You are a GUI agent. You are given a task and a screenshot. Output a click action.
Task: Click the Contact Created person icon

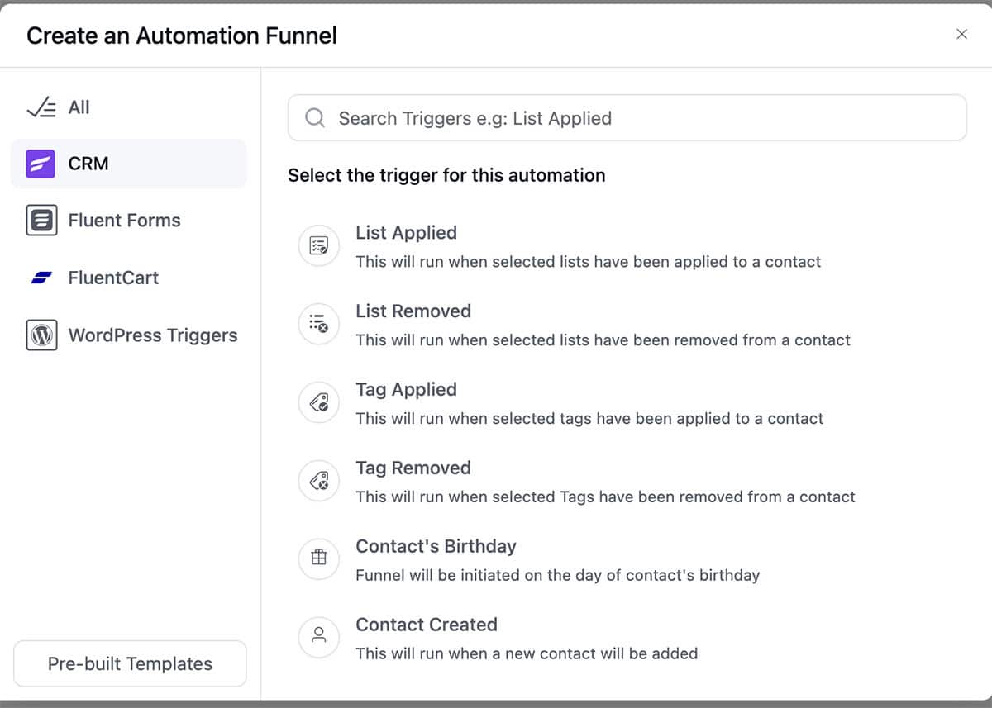pos(318,637)
